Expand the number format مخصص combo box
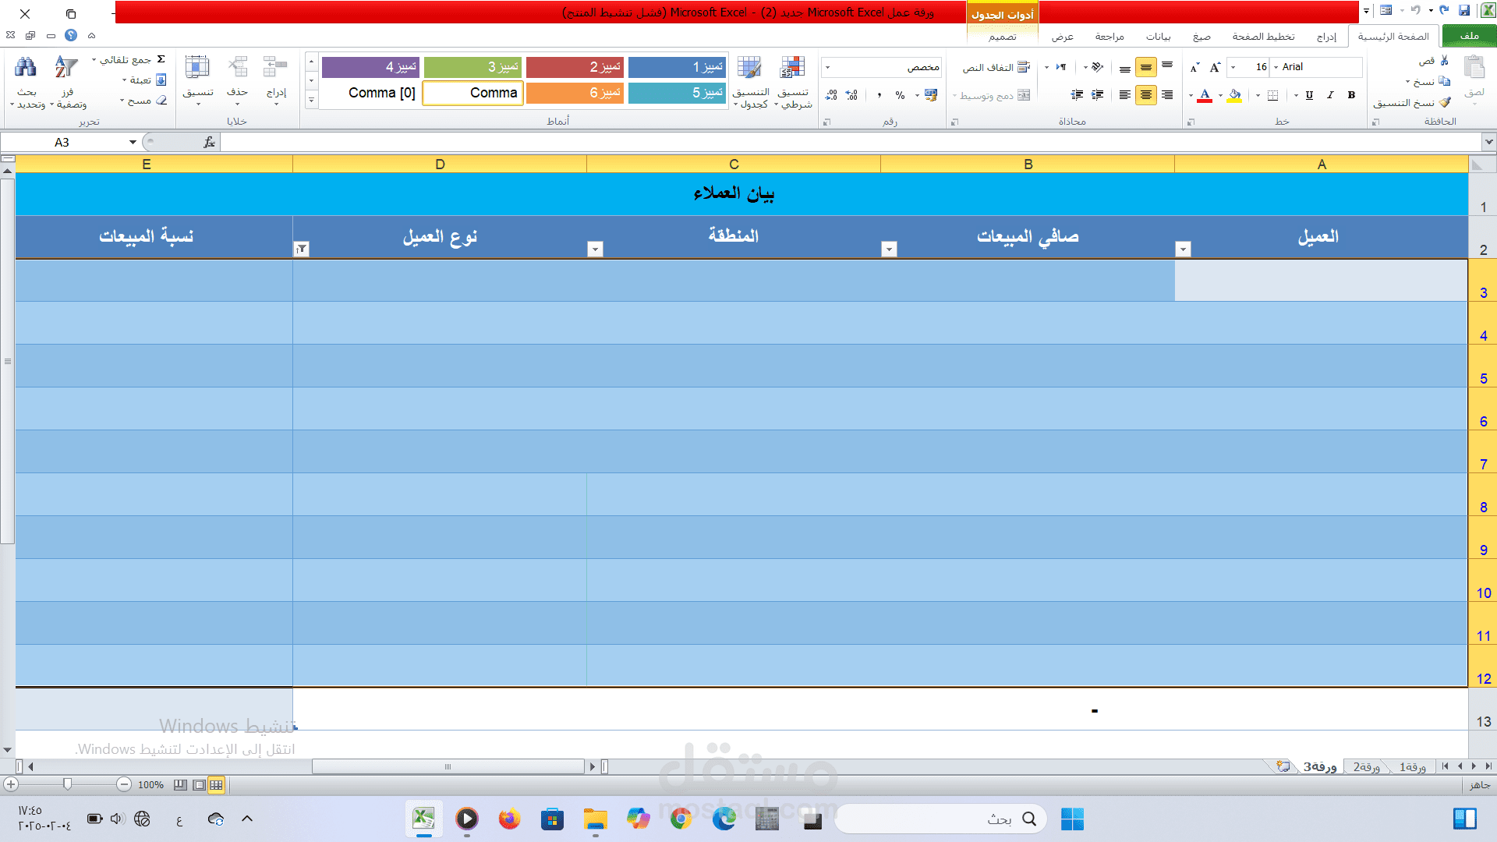This screenshot has height=842, width=1497. click(827, 67)
